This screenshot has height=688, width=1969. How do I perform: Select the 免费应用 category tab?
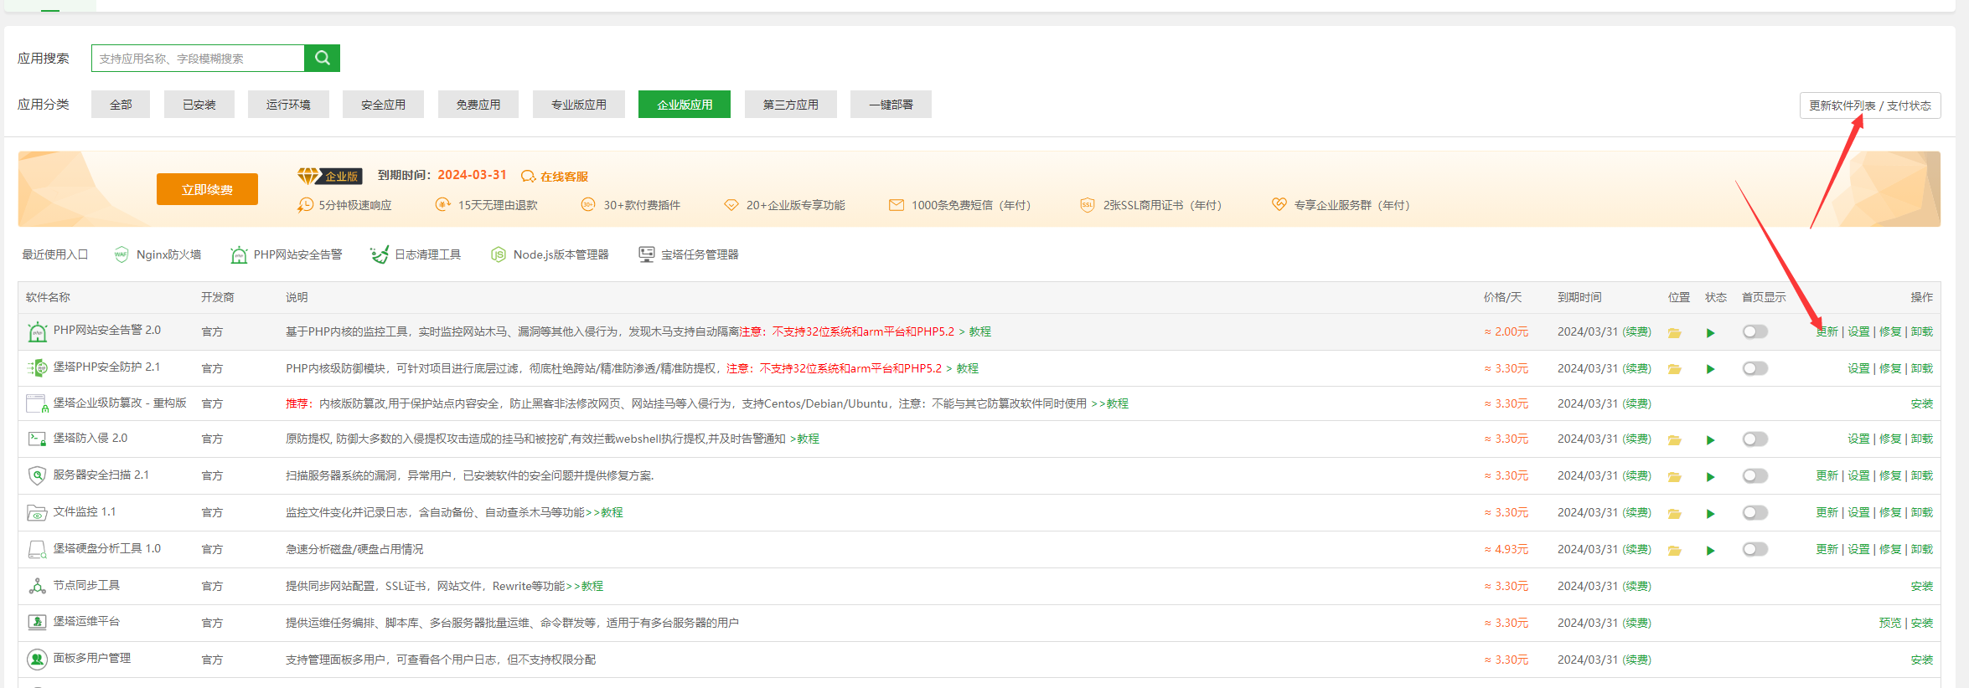click(478, 105)
